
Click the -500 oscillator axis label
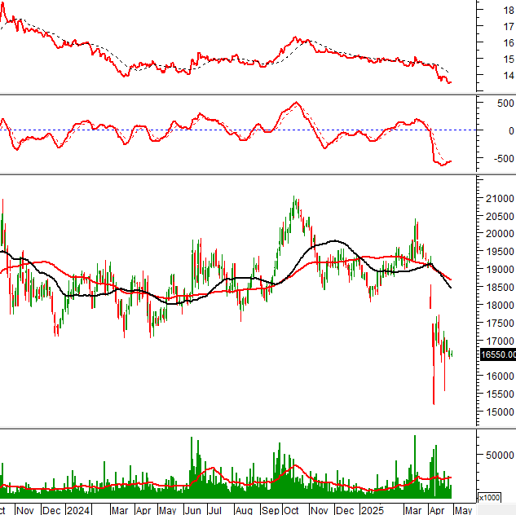point(504,159)
